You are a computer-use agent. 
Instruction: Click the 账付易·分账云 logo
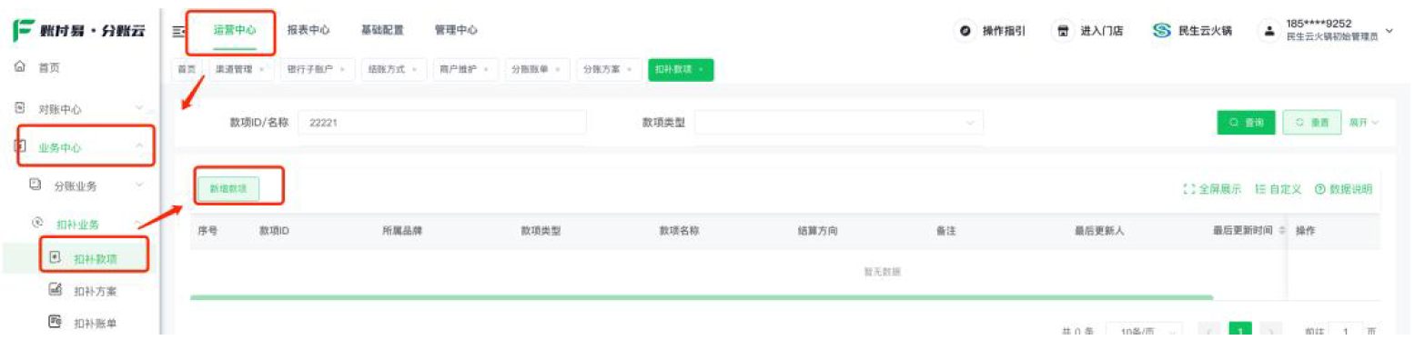click(78, 31)
